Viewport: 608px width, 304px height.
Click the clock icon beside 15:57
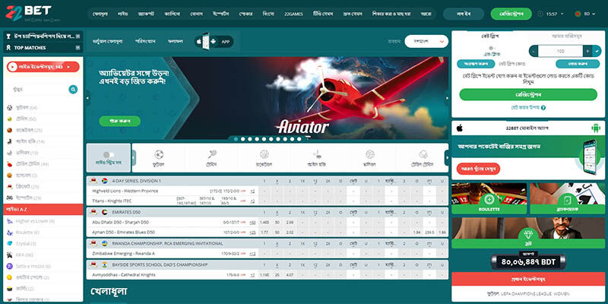click(x=540, y=14)
